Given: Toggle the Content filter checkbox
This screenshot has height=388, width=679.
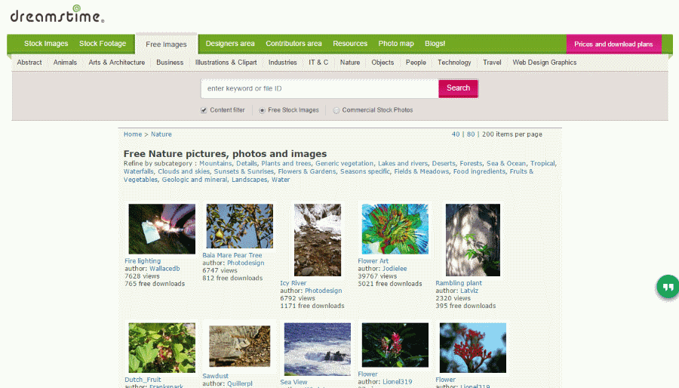Looking at the screenshot, I should click(204, 110).
